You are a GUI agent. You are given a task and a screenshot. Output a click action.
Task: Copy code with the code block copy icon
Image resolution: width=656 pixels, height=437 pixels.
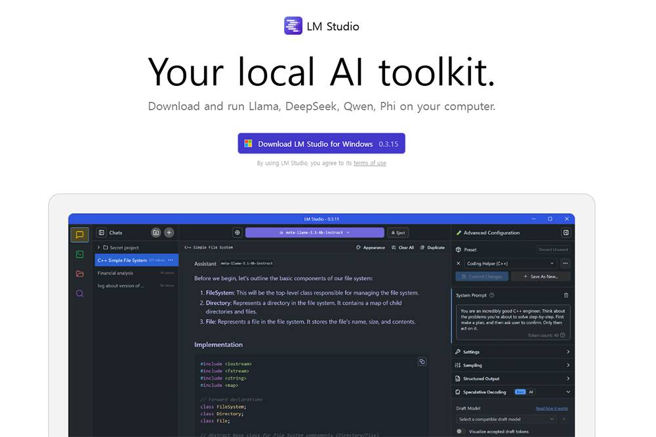(422, 362)
